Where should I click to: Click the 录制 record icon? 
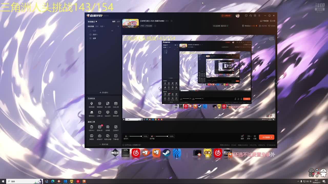click(x=248, y=136)
